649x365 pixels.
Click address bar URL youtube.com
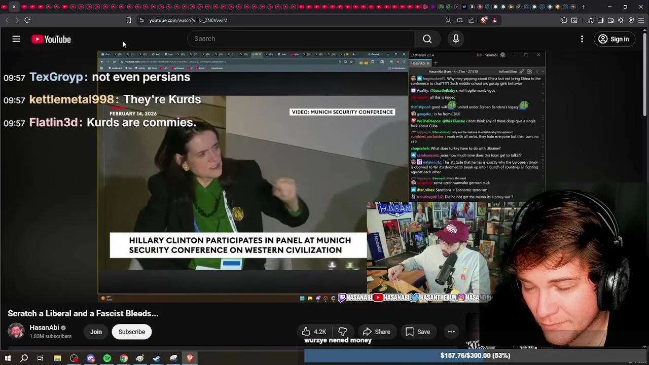188,20
